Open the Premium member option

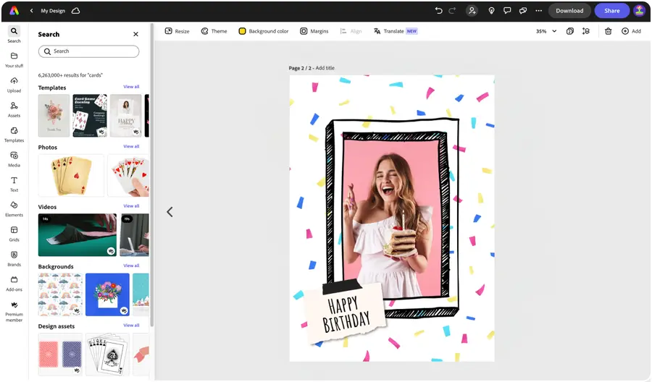coord(14,311)
